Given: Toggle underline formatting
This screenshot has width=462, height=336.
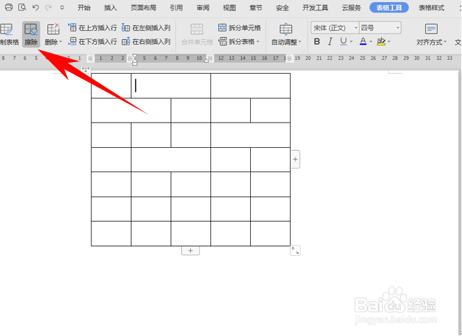Looking at the screenshot, I should [x=344, y=42].
